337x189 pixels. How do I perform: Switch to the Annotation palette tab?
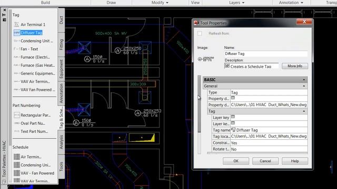tap(61, 93)
